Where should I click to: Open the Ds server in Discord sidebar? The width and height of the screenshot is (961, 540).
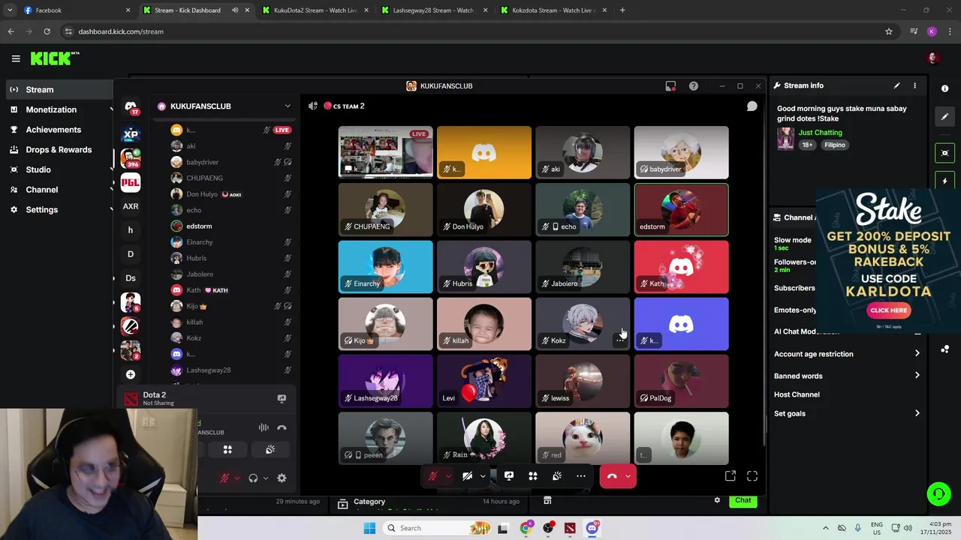click(131, 278)
